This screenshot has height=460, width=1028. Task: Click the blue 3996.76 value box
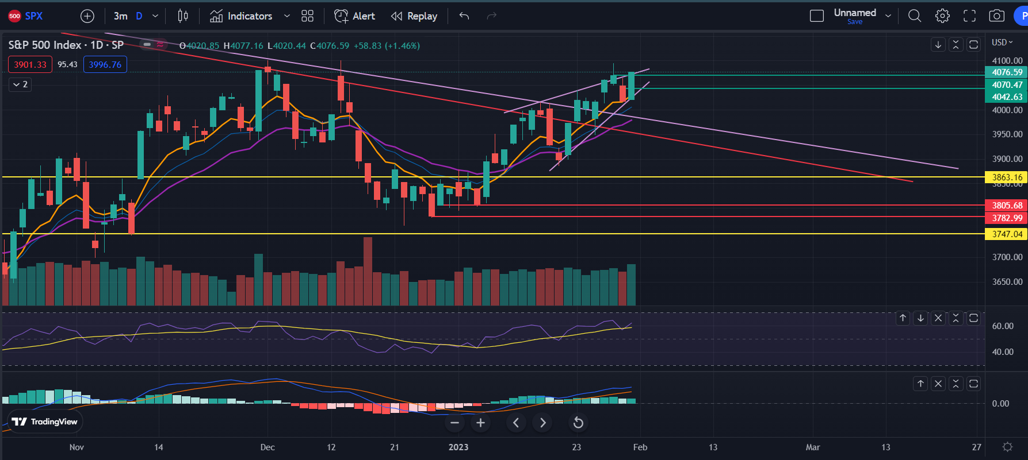(105, 64)
